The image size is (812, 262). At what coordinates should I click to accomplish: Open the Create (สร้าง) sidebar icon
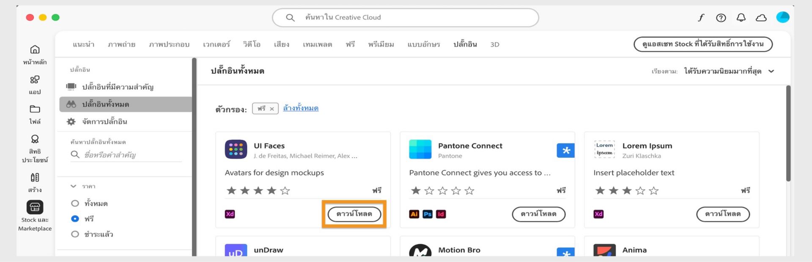click(35, 177)
